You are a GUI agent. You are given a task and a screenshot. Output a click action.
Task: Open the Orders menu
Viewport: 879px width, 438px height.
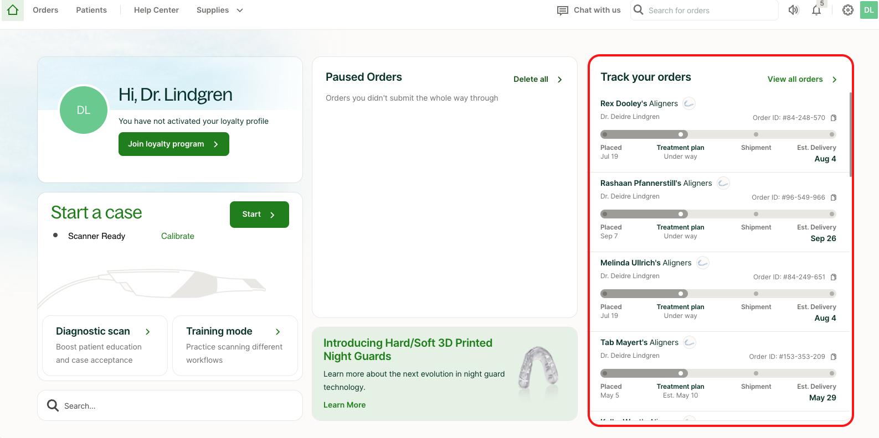[45, 10]
